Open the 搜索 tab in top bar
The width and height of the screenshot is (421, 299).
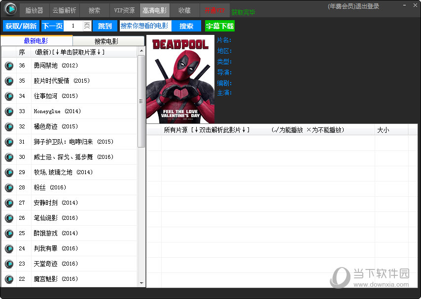point(94,10)
